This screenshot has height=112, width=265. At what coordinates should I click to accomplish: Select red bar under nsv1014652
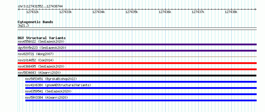click(x=137, y=63)
